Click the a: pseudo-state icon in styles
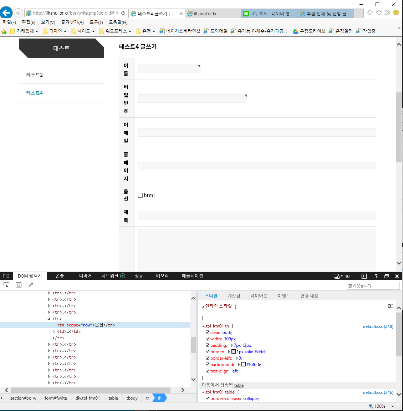Viewport: 403px width, 411px height. point(390,306)
